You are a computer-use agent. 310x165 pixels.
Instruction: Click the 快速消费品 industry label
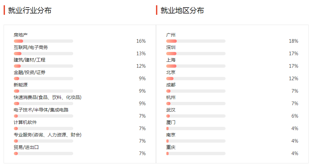pos(47,97)
